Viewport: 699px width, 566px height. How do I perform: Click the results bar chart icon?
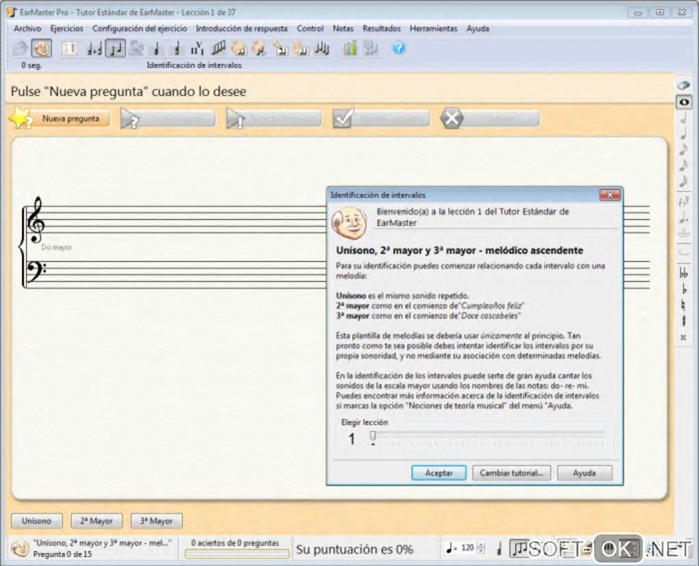coord(350,48)
